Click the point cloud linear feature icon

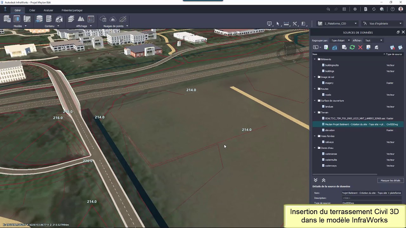[x=123, y=19]
